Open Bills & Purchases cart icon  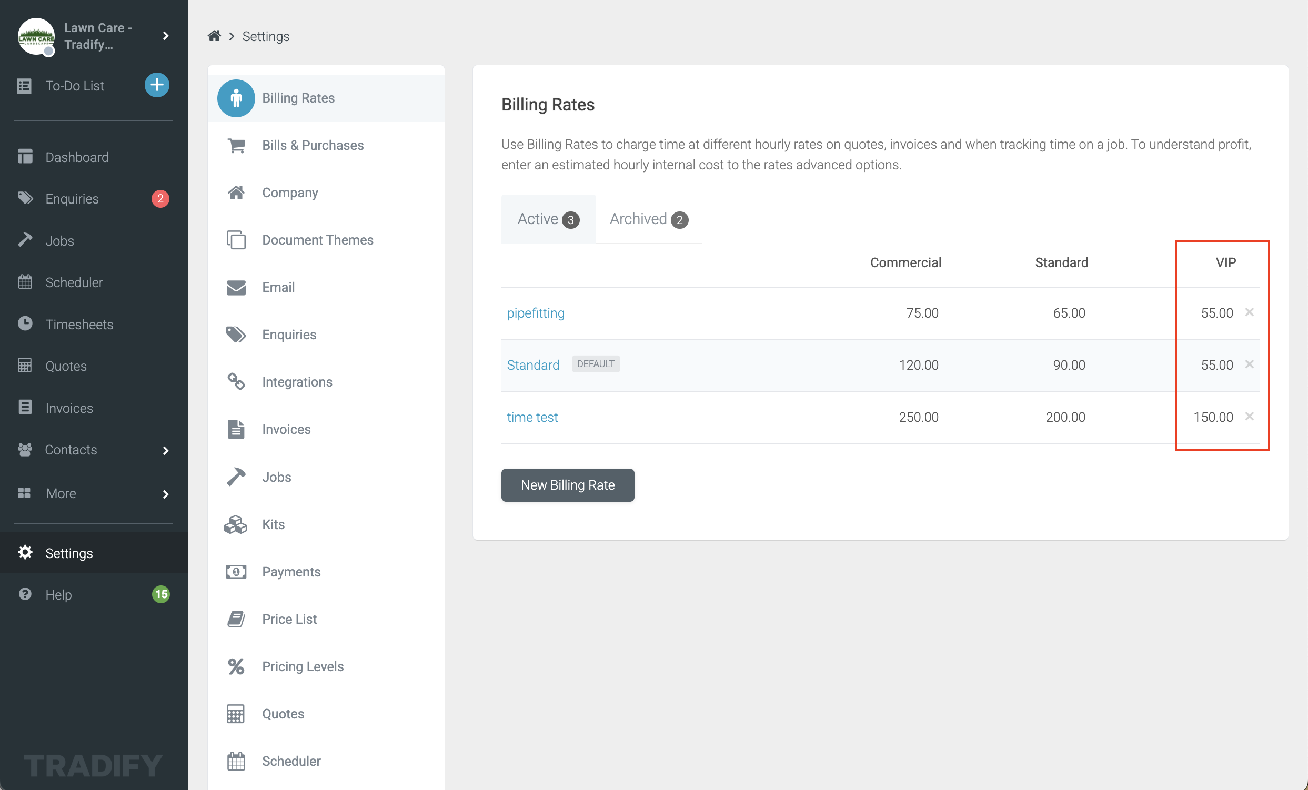click(x=236, y=145)
